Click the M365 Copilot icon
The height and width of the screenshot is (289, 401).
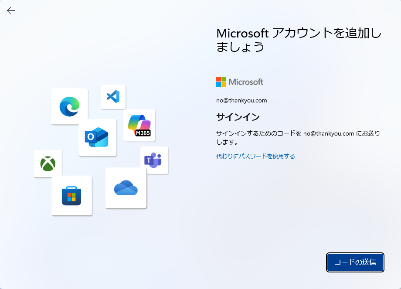[x=139, y=125]
